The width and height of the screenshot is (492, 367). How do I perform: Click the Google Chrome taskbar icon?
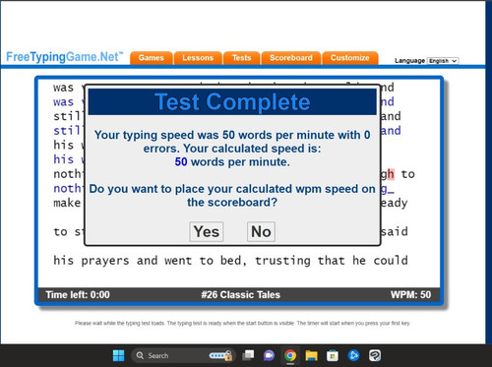[x=290, y=355]
